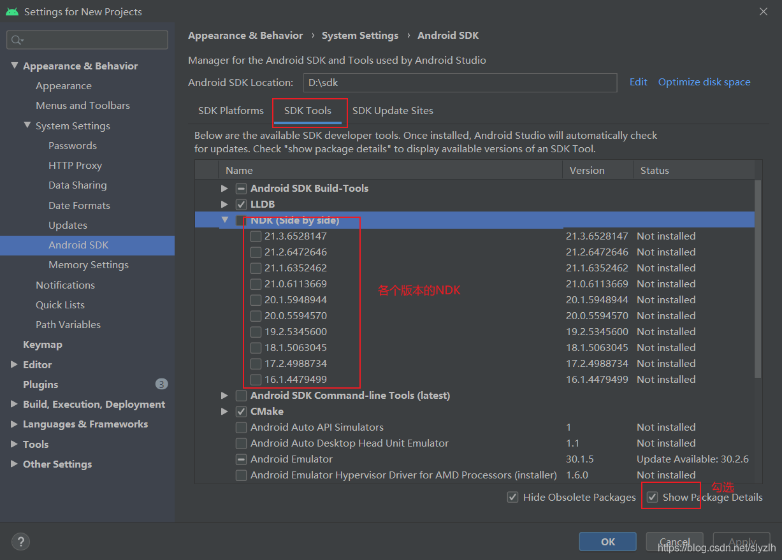Collapse System Settings tree node

(27, 126)
